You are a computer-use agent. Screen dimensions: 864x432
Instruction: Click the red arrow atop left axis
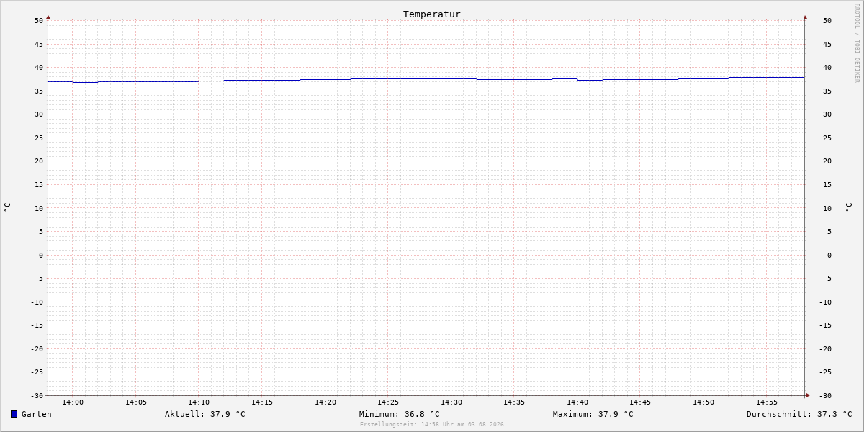(48, 17)
